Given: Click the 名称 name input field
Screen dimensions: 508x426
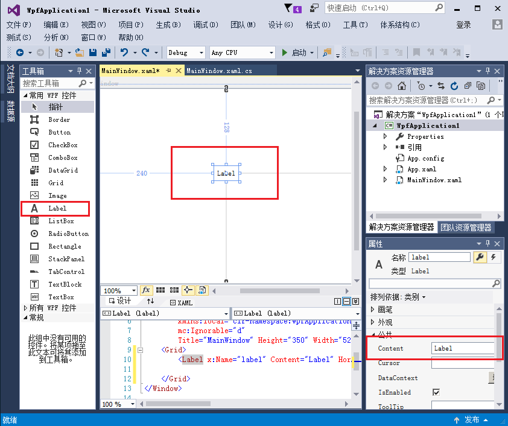Looking at the screenshot, I should point(439,257).
